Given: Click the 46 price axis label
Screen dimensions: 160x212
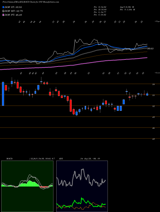Looking at the screenshot, I should (154, 128).
